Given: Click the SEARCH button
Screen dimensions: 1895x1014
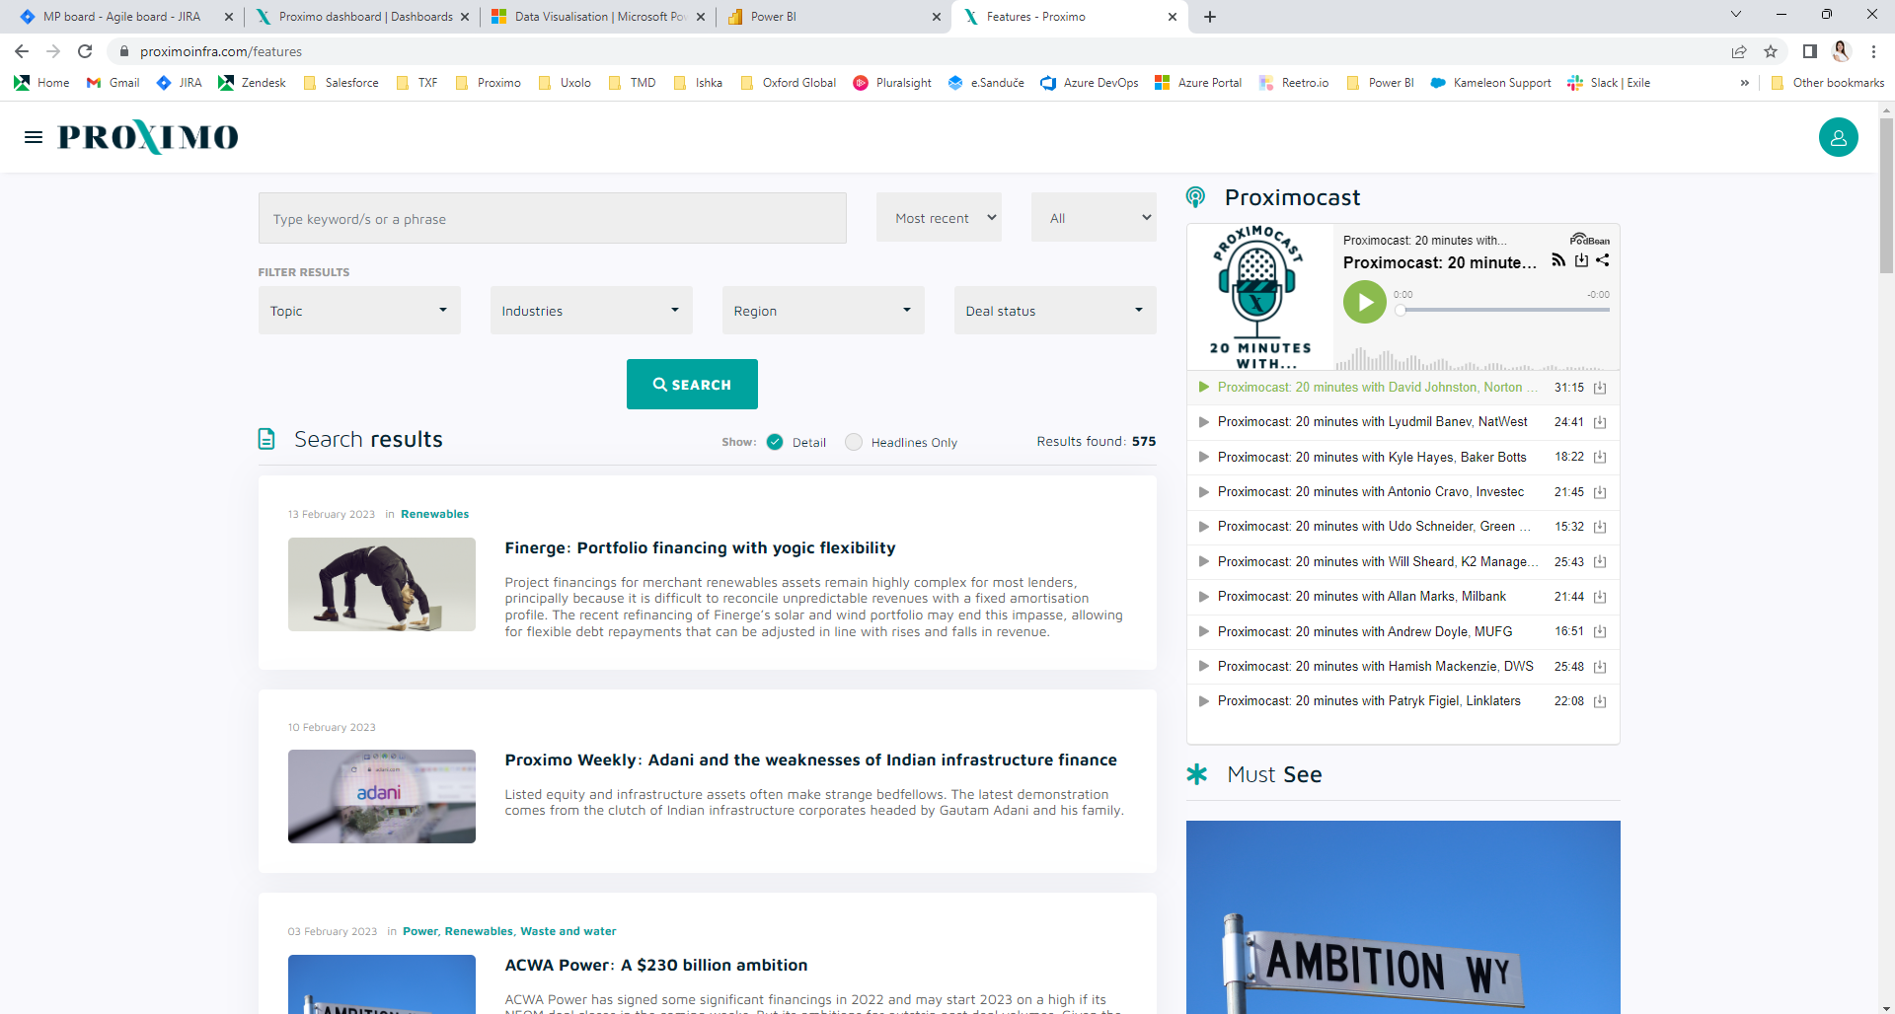Looking at the screenshot, I should tap(692, 384).
